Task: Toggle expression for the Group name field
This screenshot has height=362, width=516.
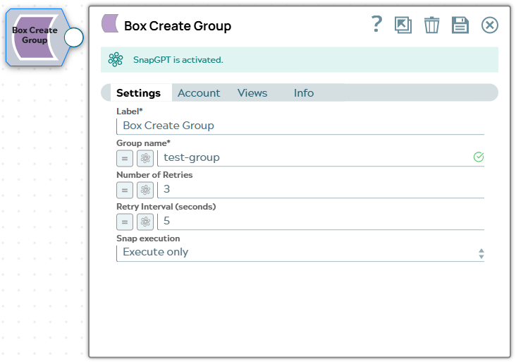Action: coord(125,159)
